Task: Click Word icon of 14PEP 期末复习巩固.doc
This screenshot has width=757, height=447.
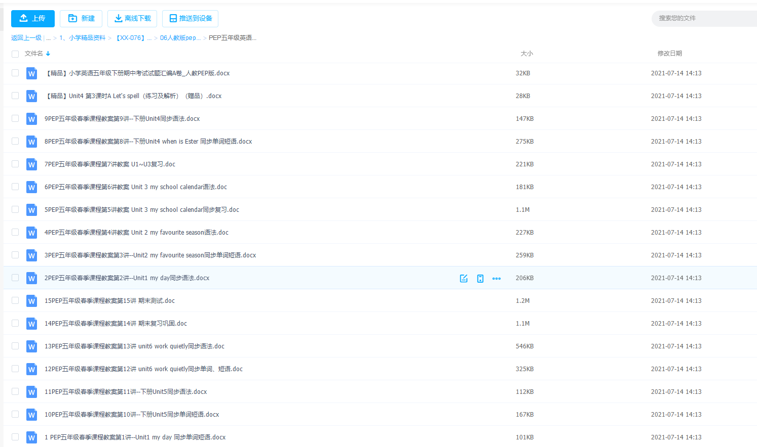Action: [31, 324]
